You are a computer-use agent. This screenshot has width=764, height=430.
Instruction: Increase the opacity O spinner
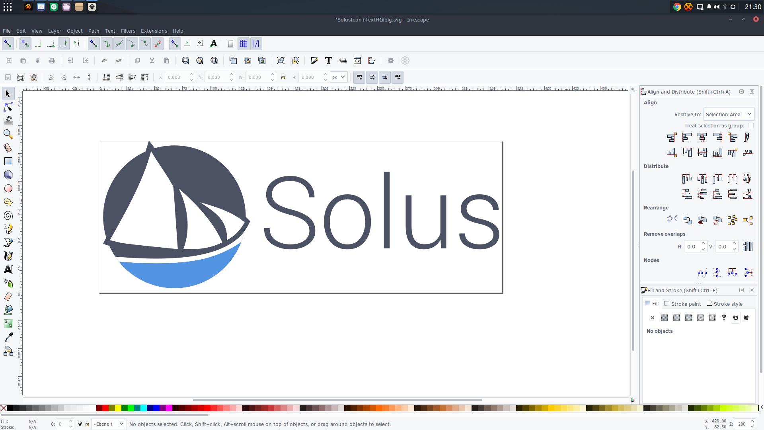point(70,421)
